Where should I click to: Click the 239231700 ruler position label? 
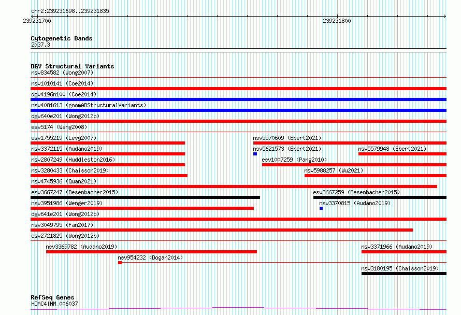tap(37, 21)
